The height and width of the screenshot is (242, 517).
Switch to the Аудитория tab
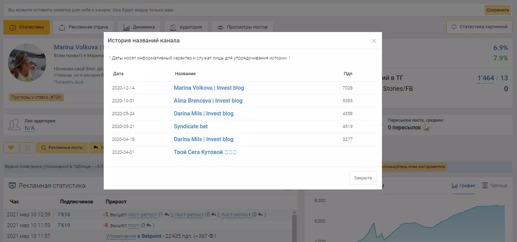coord(186,27)
